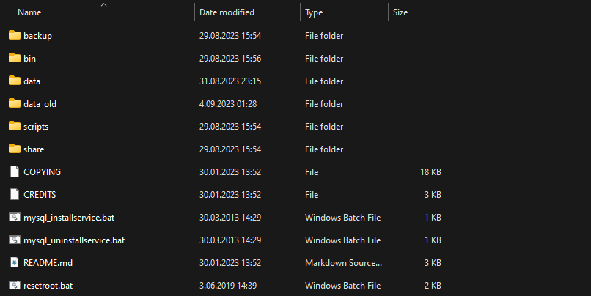Sort by the Type column header

pos(314,12)
